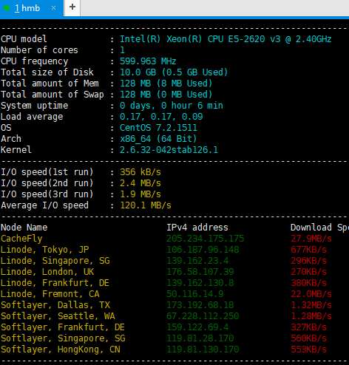The image size is (349, 365).
Task: Click 'Linode, Frankfurt, DE' node row
Action: [55, 283]
